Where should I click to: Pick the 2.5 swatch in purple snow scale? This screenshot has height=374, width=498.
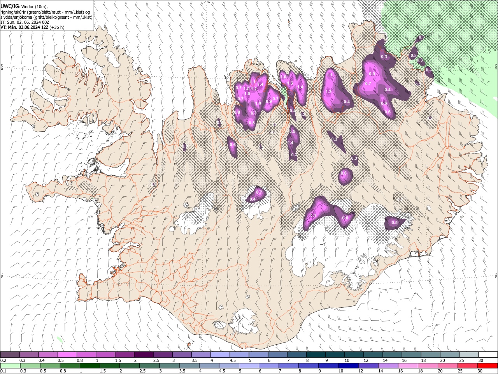click(x=162, y=355)
